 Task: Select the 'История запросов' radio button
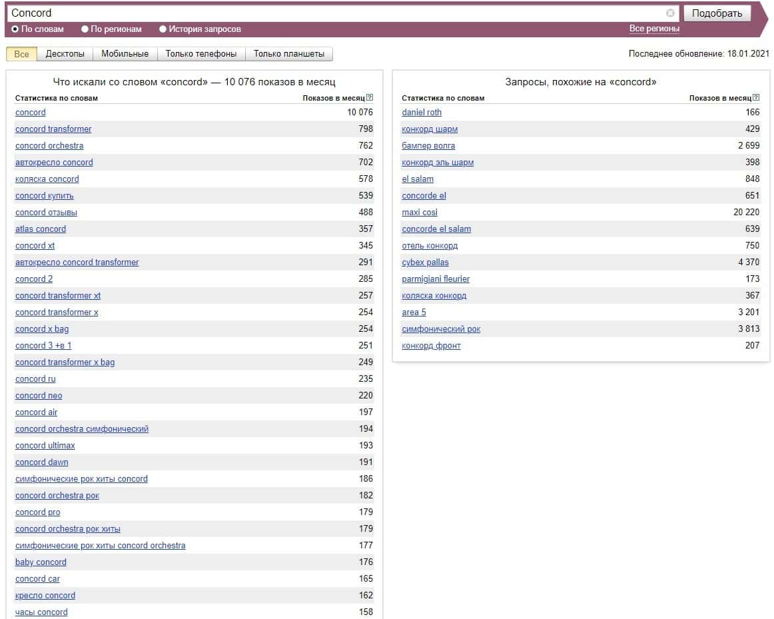tap(163, 29)
